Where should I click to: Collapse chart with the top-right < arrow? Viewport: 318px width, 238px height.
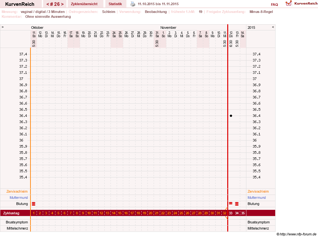click(273, 27)
